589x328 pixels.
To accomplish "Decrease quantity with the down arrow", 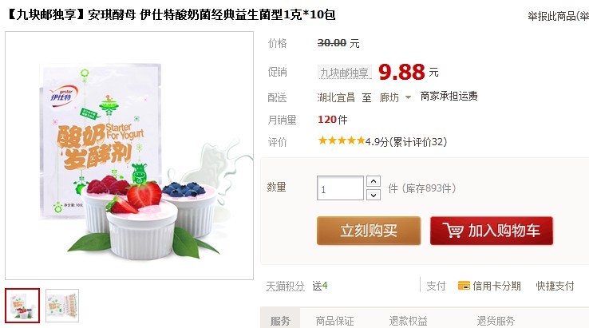I will (x=373, y=195).
